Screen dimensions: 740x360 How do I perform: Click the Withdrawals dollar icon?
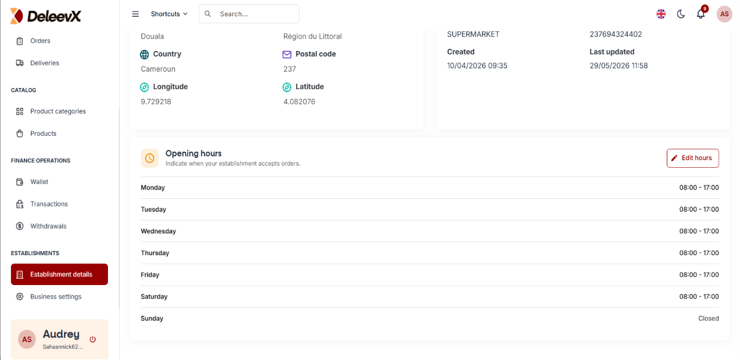point(20,226)
